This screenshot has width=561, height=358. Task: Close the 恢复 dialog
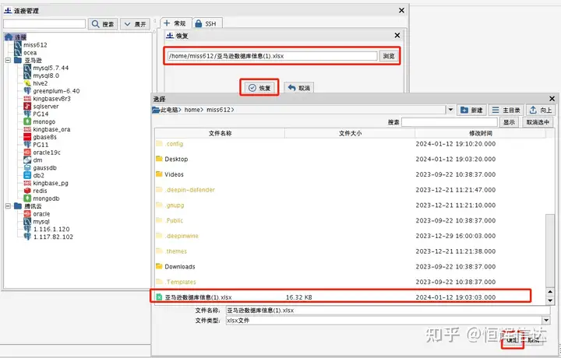[397, 35]
